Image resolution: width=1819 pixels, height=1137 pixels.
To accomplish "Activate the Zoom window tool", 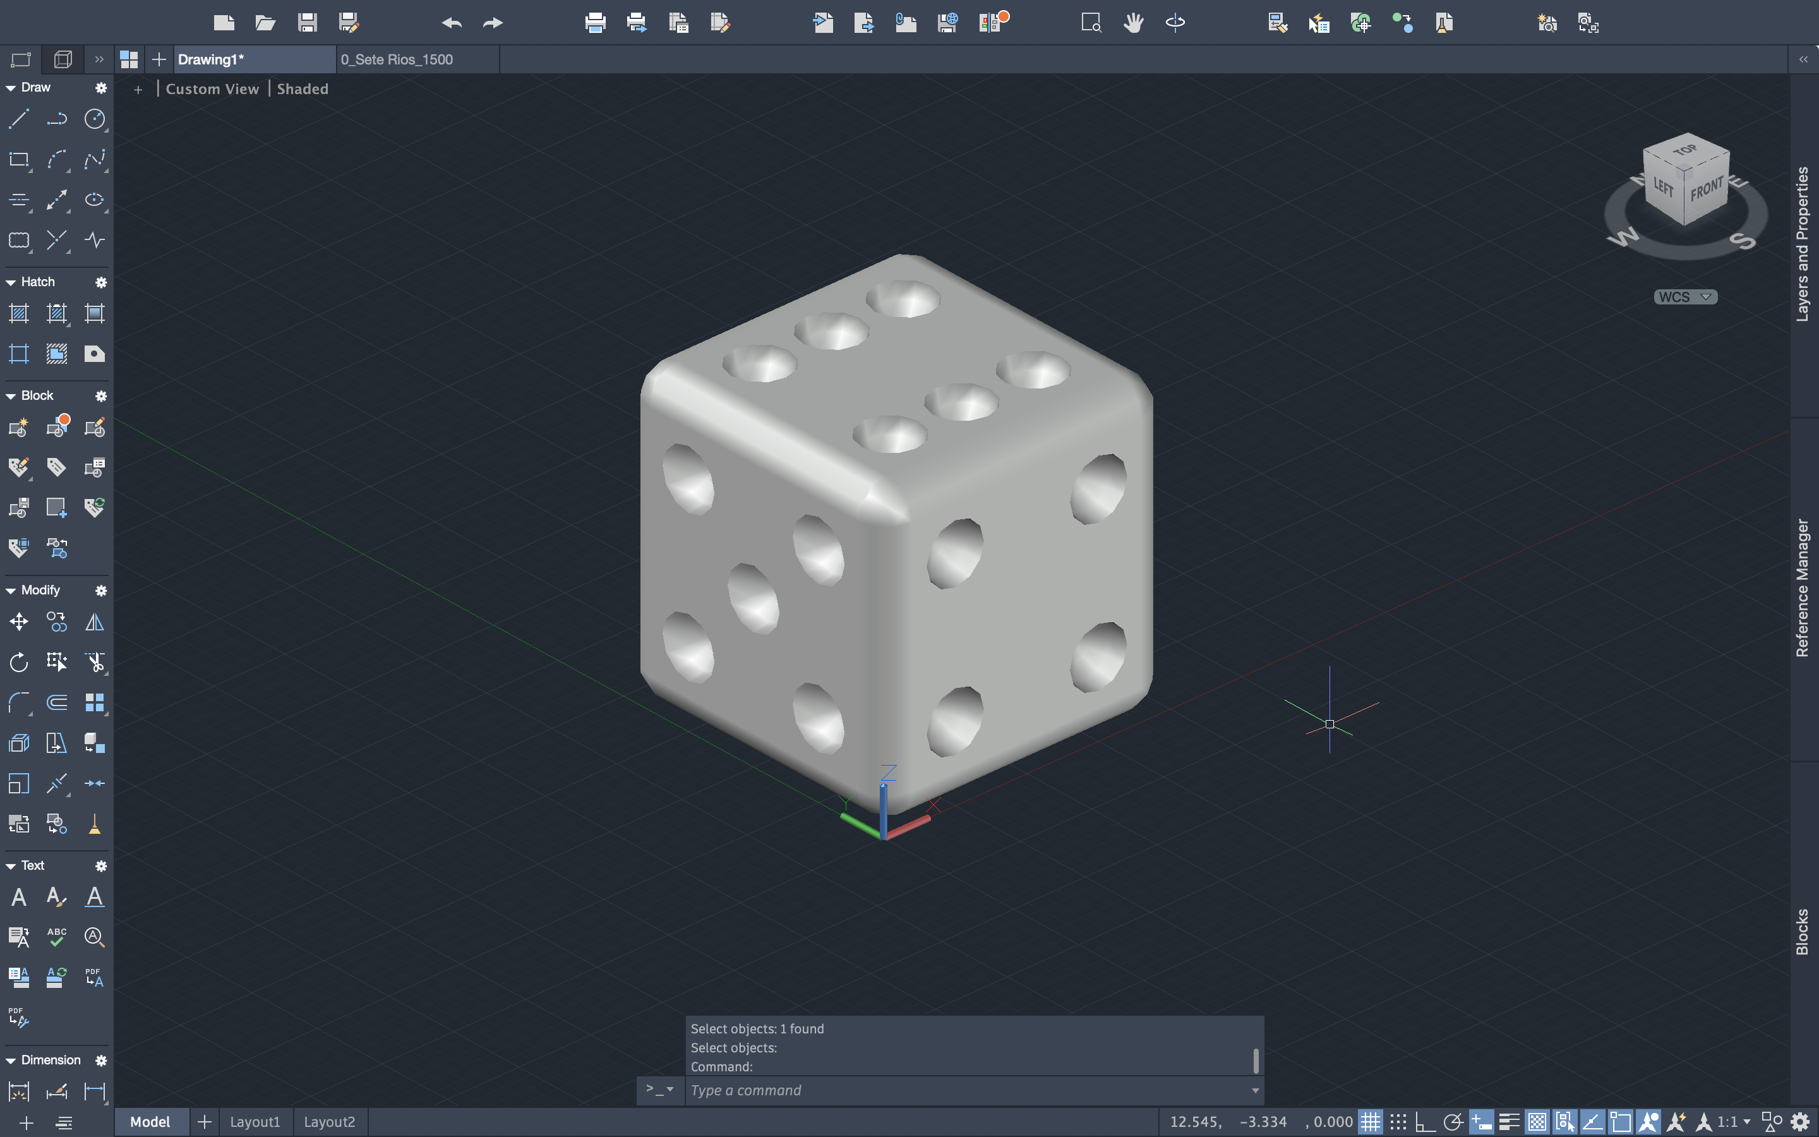I will pyautogui.click(x=1091, y=23).
